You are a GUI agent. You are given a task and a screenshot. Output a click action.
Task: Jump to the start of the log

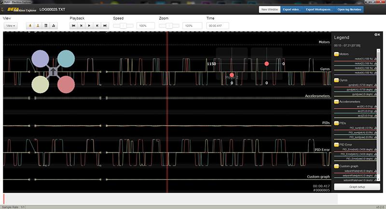pos(74,26)
